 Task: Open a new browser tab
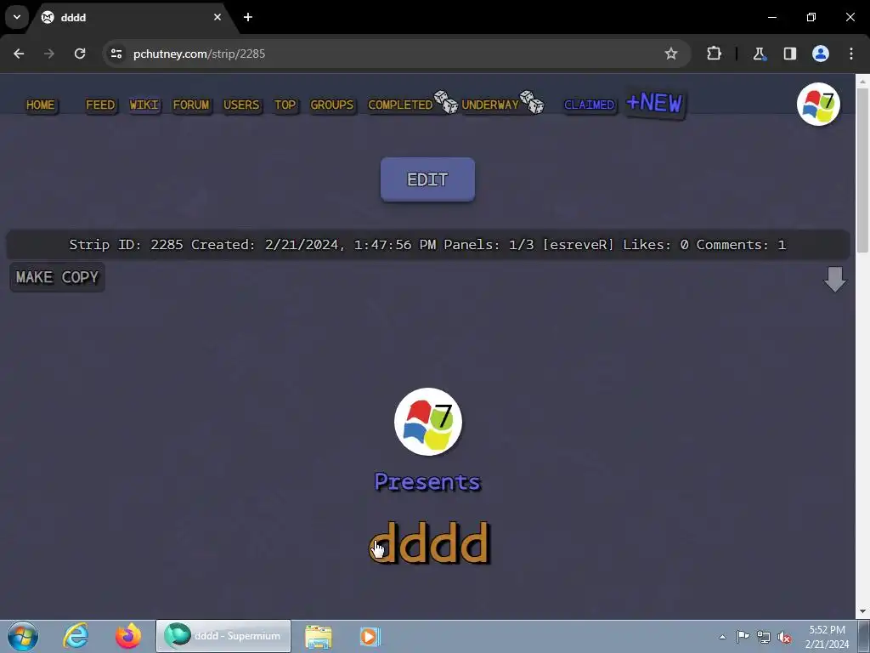(248, 17)
